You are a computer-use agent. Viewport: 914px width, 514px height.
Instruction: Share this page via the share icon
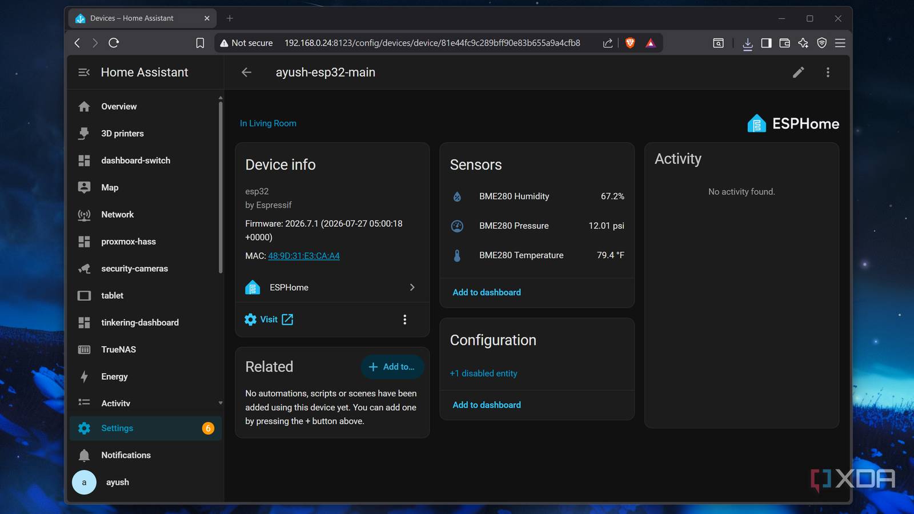tap(608, 43)
